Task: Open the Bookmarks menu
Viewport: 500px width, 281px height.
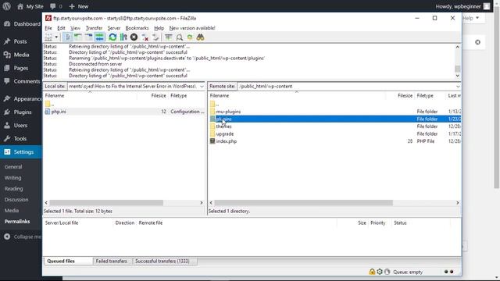Action: (x=137, y=28)
